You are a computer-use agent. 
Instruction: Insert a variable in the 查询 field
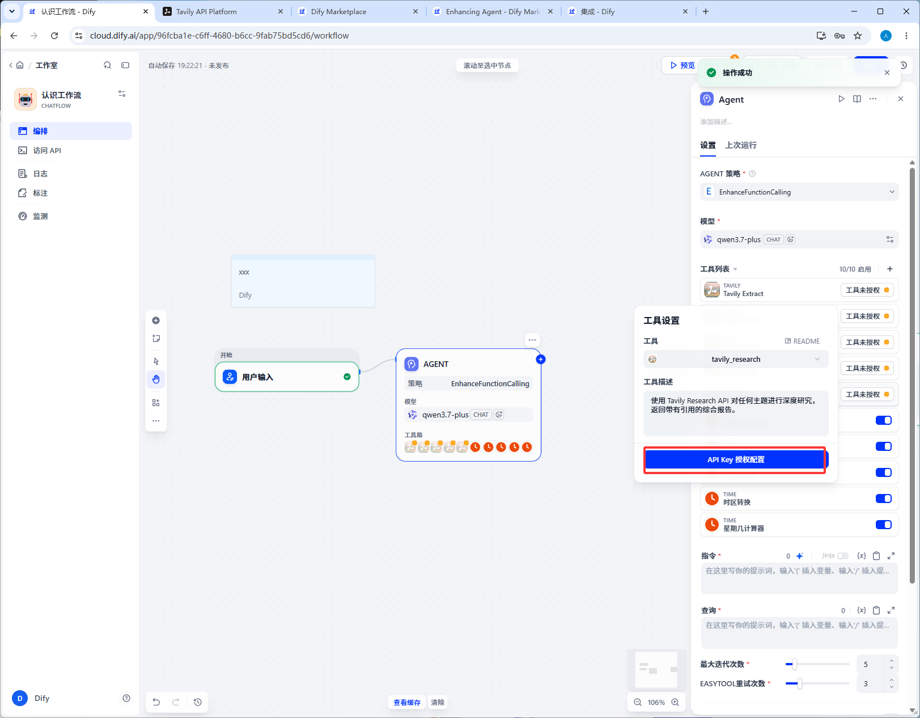(862, 610)
